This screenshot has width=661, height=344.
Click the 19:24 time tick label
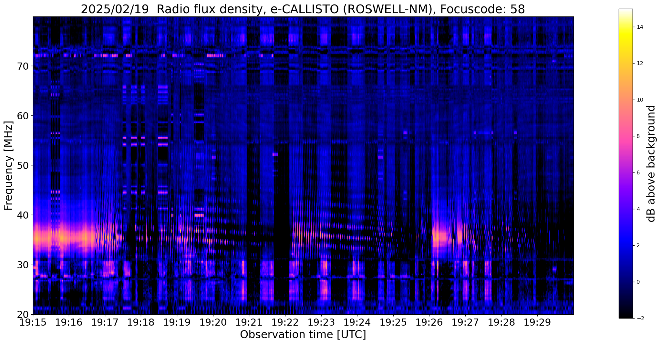click(357, 323)
